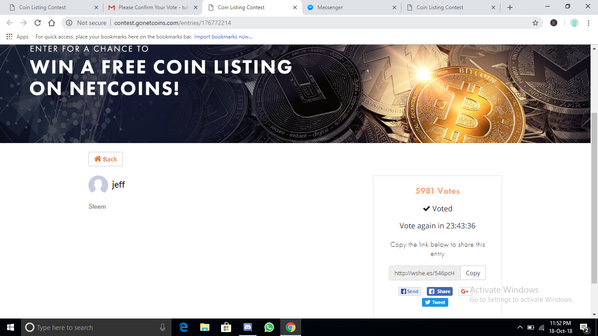598x336 pixels.
Task: Show hidden system tray icons chevron
Action: tap(520, 327)
